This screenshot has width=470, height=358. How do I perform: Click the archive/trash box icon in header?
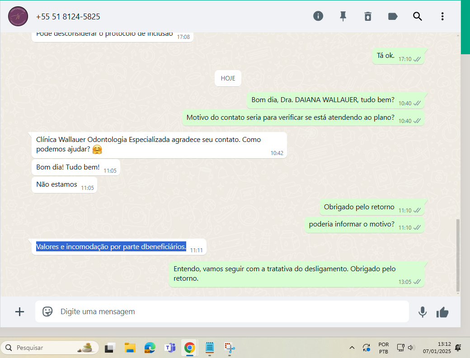[x=368, y=16]
